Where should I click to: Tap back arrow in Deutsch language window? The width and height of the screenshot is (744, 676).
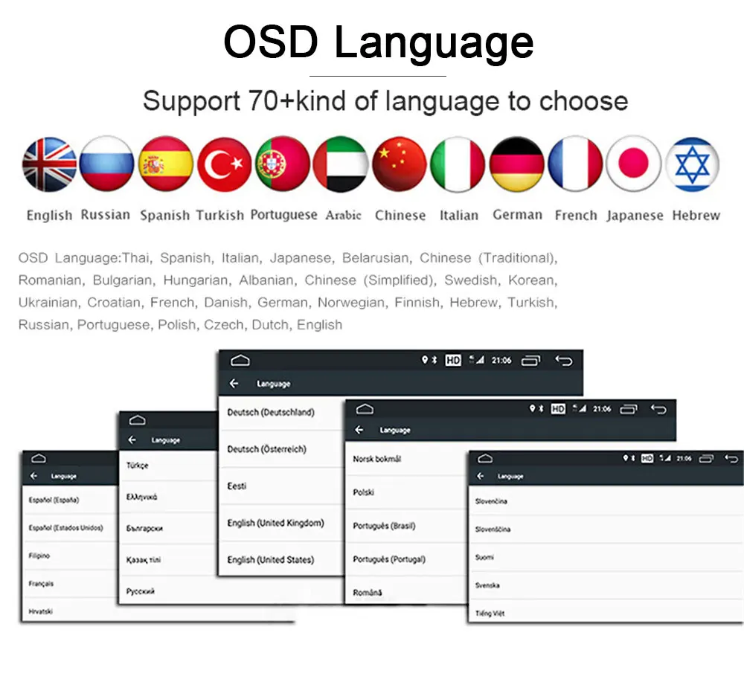(234, 383)
